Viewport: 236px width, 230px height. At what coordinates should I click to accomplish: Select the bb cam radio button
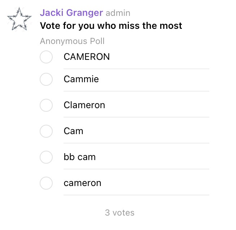tap(46, 157)
